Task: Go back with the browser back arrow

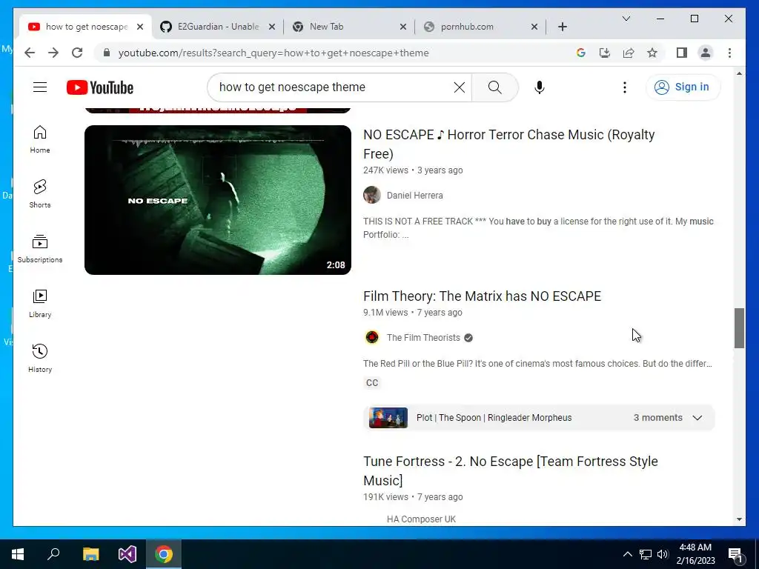Action: pyautogui.click(x=30, y=53)
